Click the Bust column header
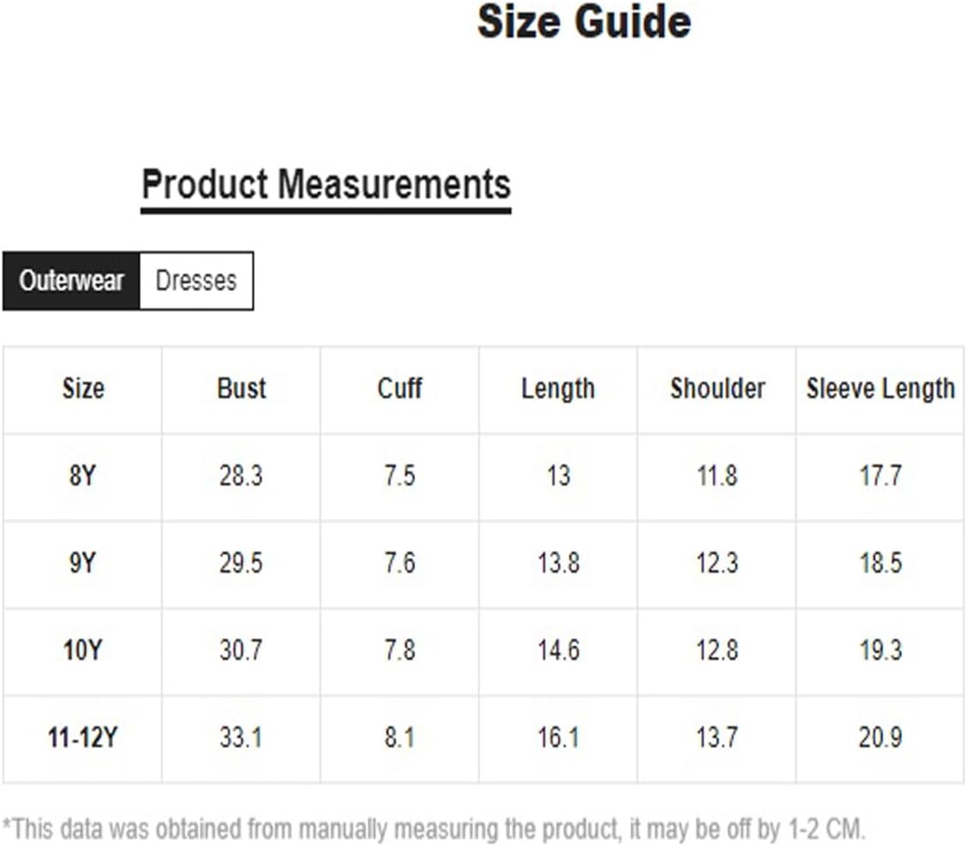The height and width of the screenshot is (846, 967). [242, 388]
